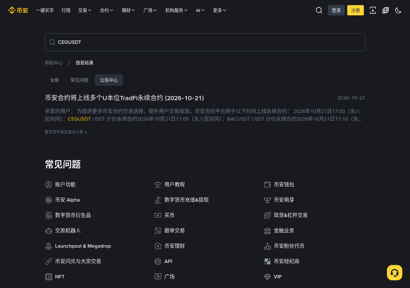
Task: Open the 行情 markets menu item
Action: pos(66,10)
